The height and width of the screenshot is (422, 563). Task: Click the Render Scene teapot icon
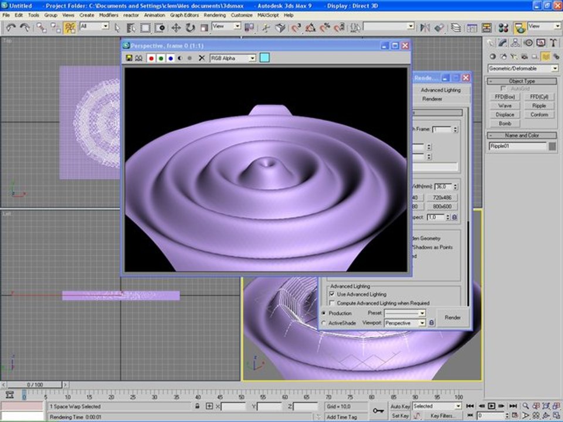(x=519, y=28)
